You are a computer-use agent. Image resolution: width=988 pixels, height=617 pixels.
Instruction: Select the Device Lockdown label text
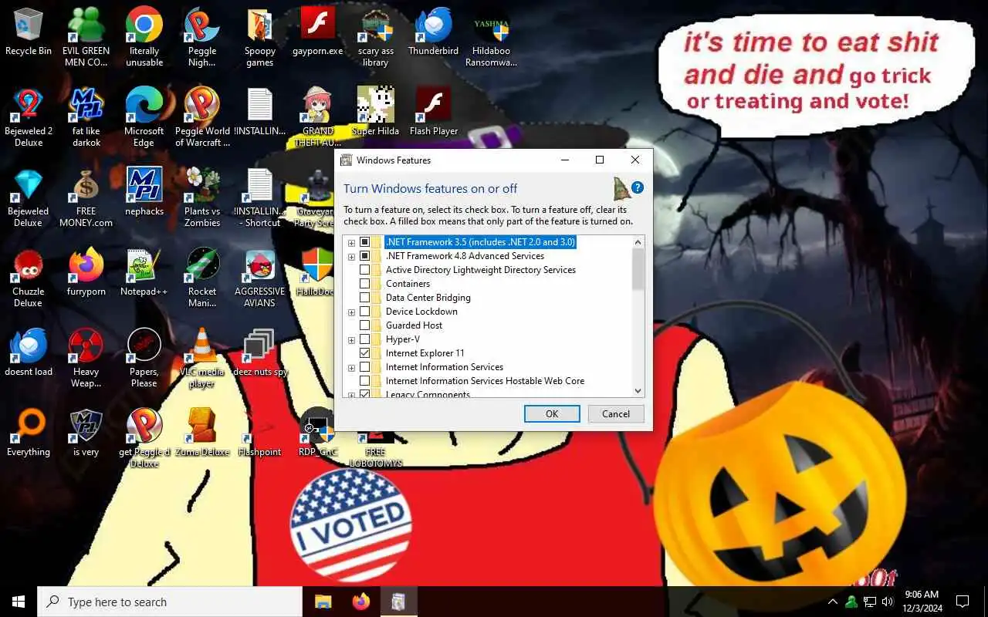tap(421, 312)
